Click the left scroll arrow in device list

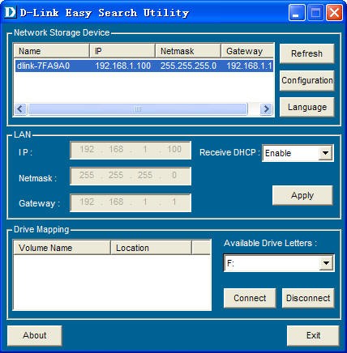click(20, 109)
